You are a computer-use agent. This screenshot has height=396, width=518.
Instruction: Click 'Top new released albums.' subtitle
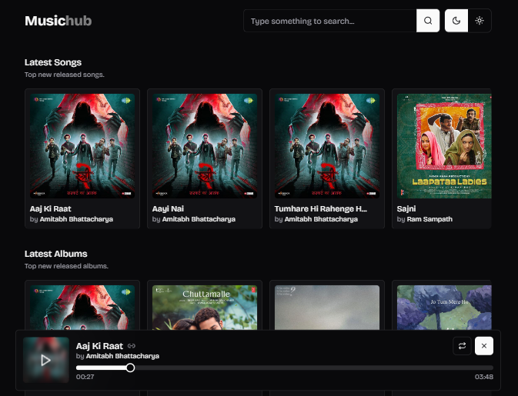(x=66, y=266)
